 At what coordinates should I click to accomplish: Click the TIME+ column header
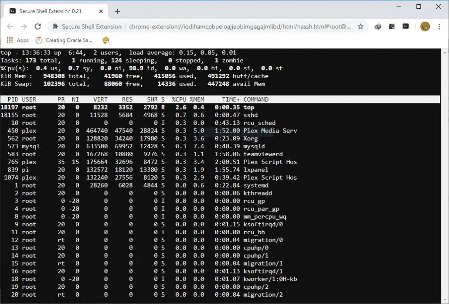[231, 99]
